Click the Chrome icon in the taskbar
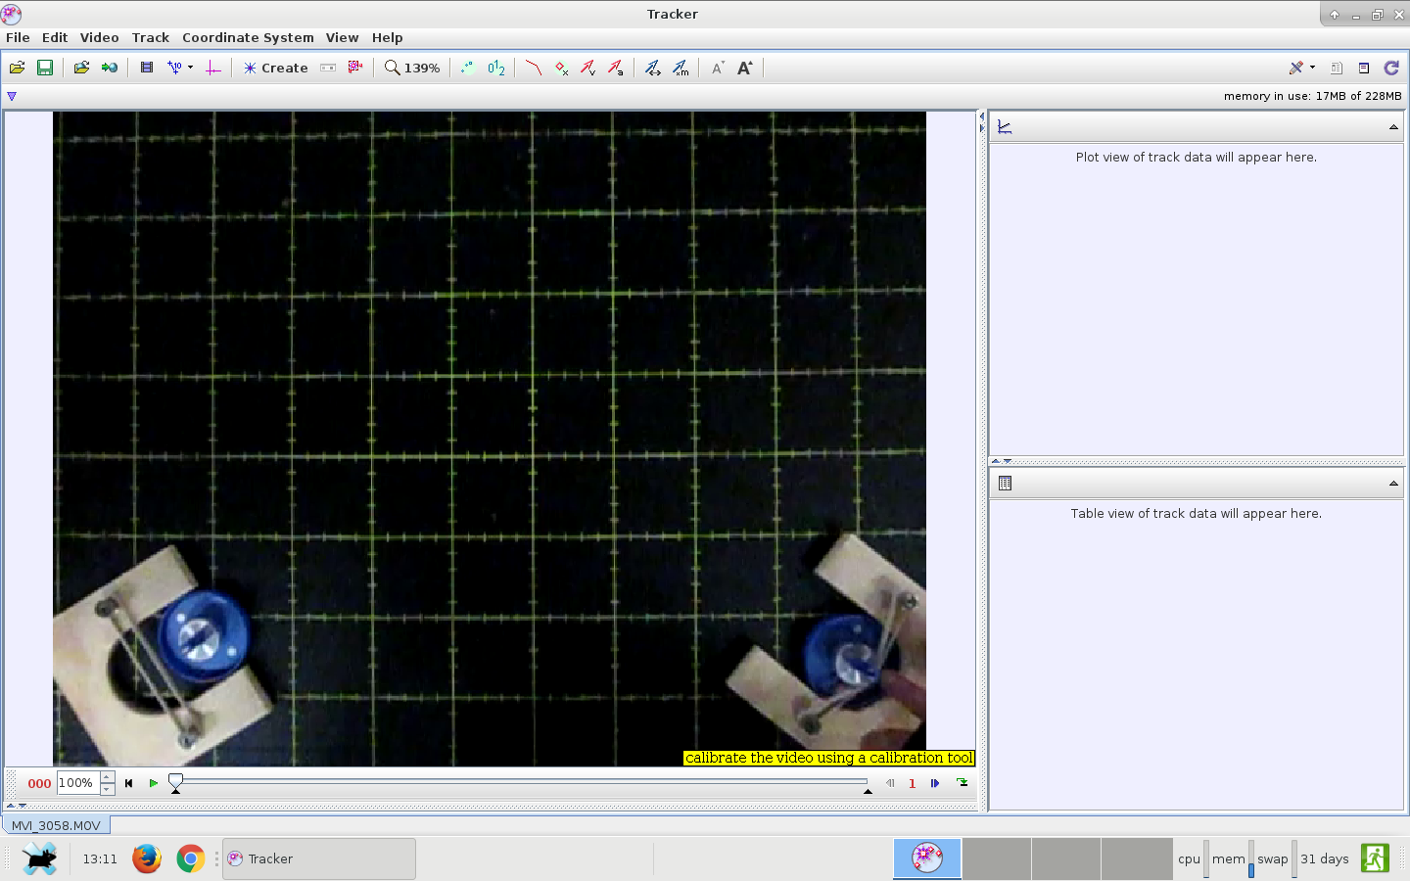The width and height of the screenshot is (1410, 881). coord(190,859)
